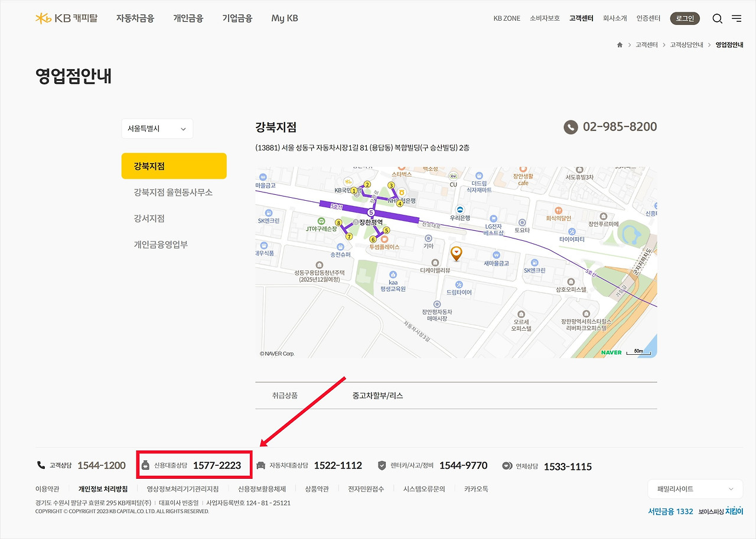Open 소비자보호 in top menu
The image size is (756, 539).
pos(545,18)
